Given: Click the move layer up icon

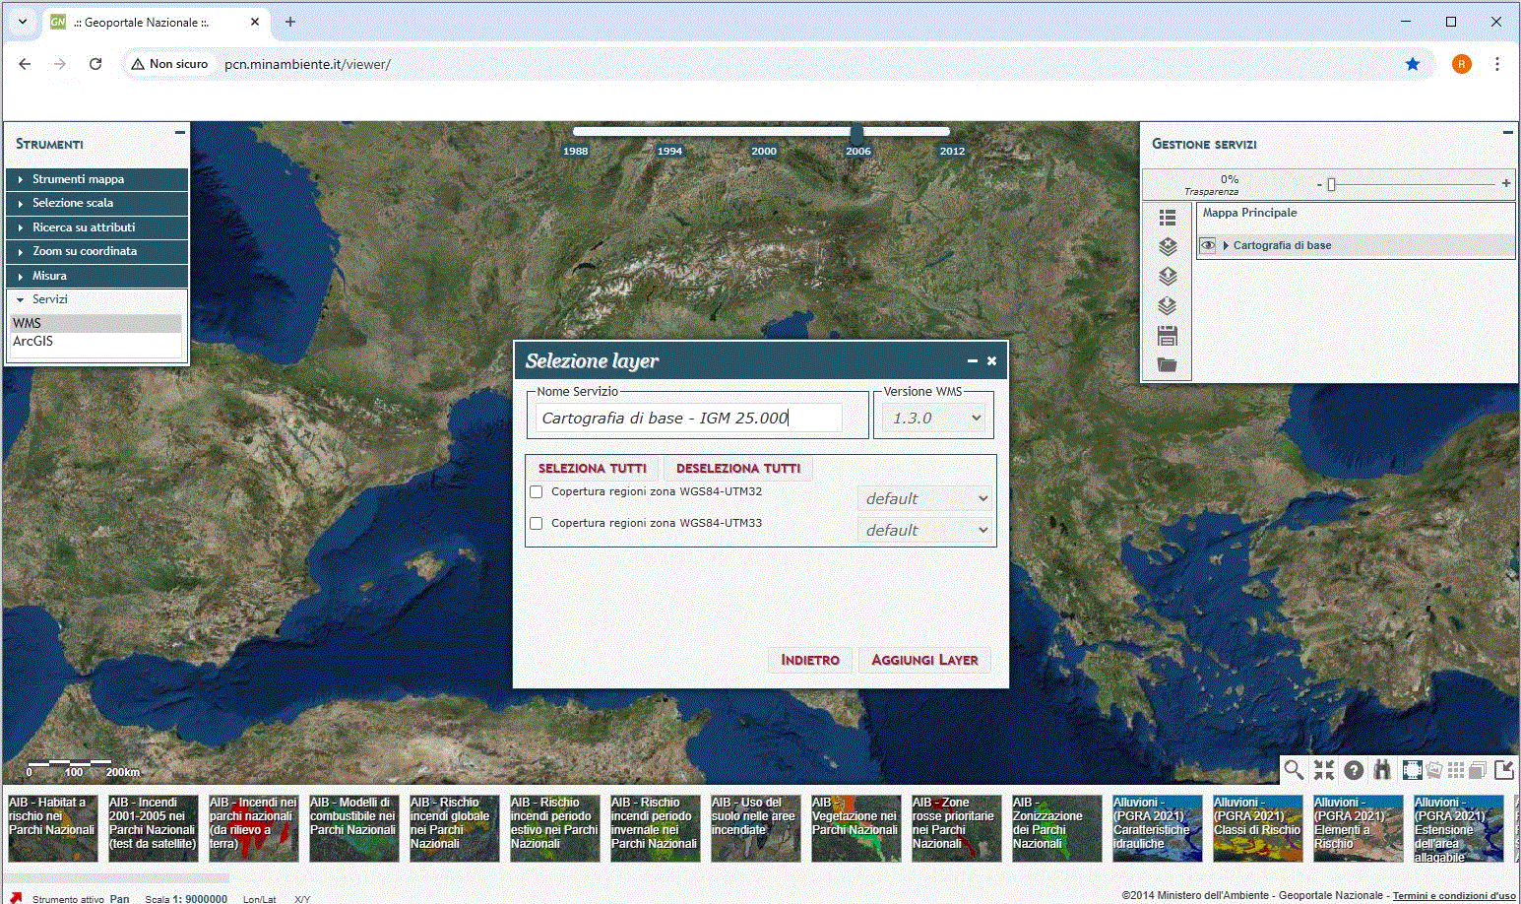Looking at the screenshot, I should pyautogui.click(x=1168, y=277).
